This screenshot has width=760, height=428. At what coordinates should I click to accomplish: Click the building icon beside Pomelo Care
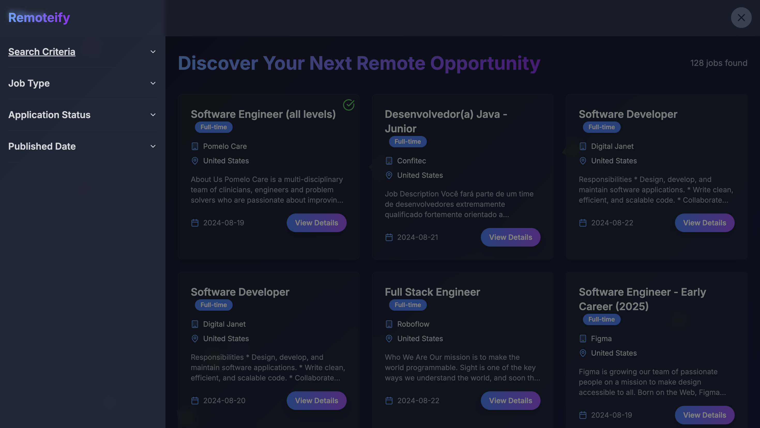pyautogui.click(x=195, y=146)
